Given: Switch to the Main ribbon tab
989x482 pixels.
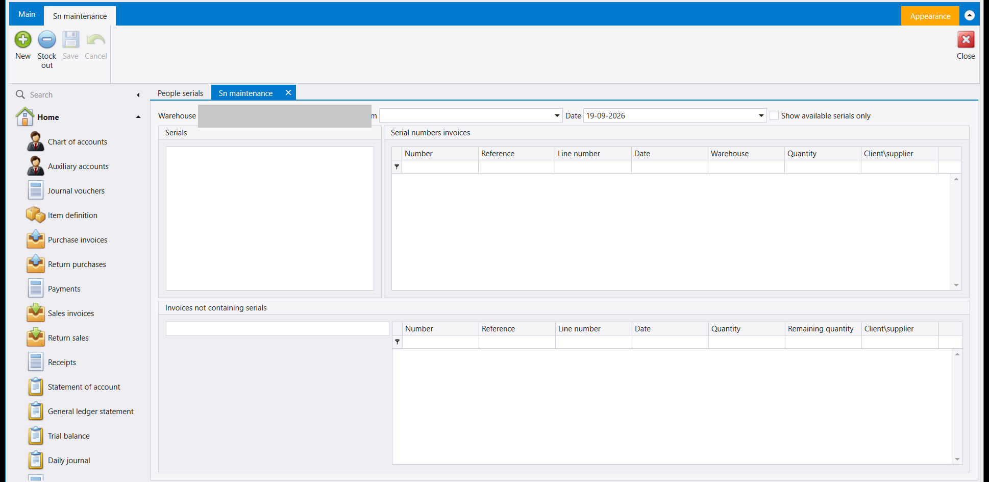Looking at the screenshot, I should [x=27, y=14].
